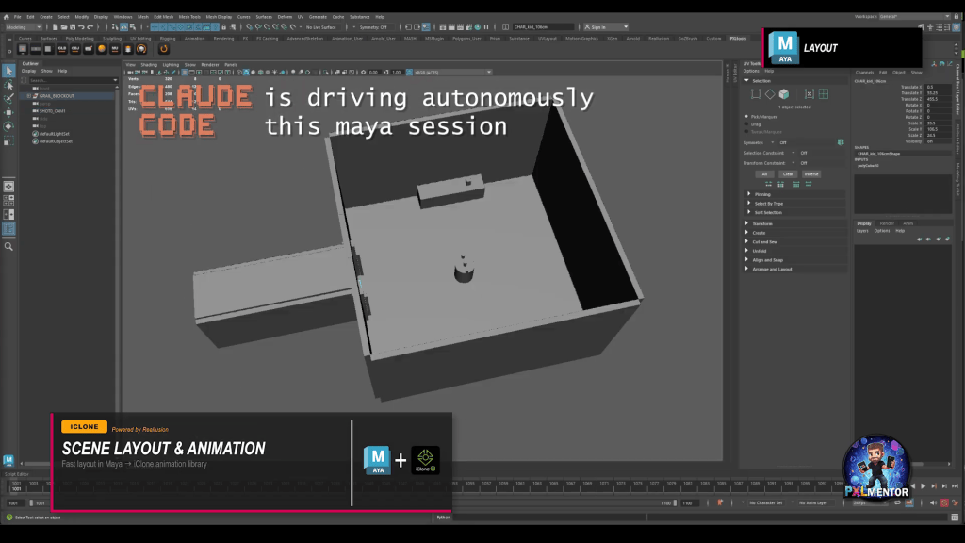Select the Drag radio option
The width and height of the screenshot is (965, 543).
click(747, 124)
